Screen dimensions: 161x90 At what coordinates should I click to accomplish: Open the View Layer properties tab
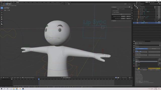click(x=134, y=49)
